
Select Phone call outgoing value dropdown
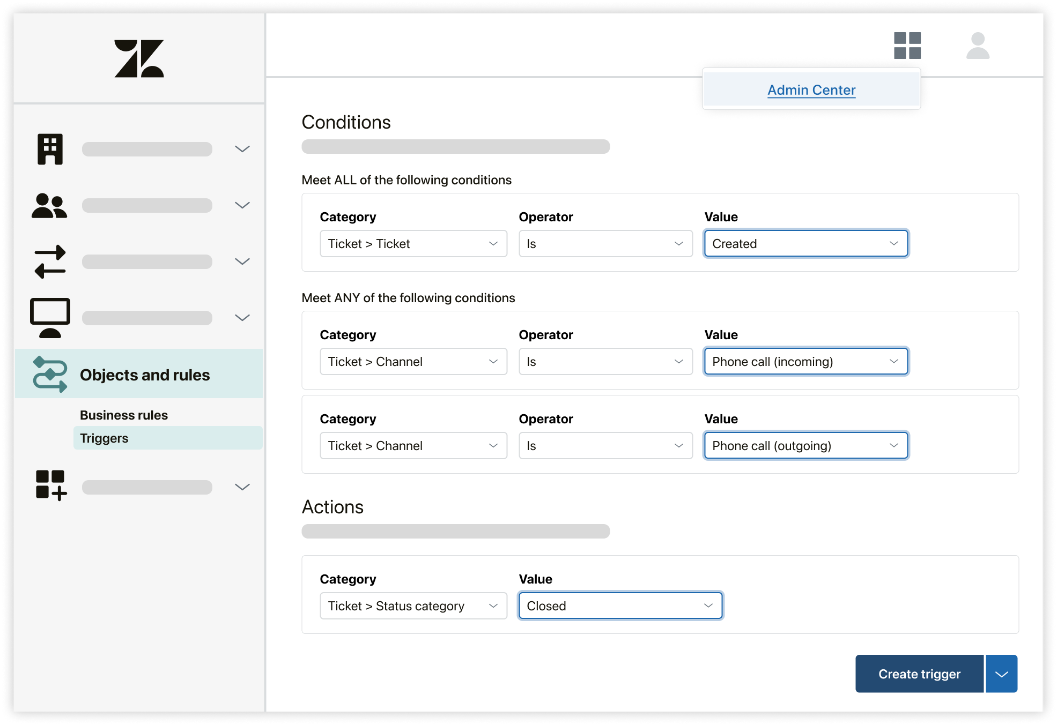tap(804, 446)
